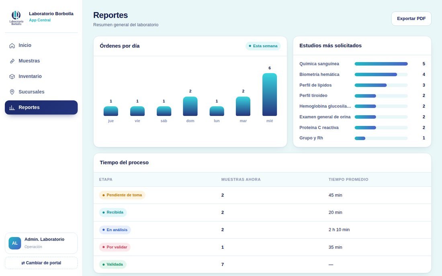This screenshot has height=276, width=442.
Task: Click the count 5 for Química sanguínea
Action: pos(424,64)
